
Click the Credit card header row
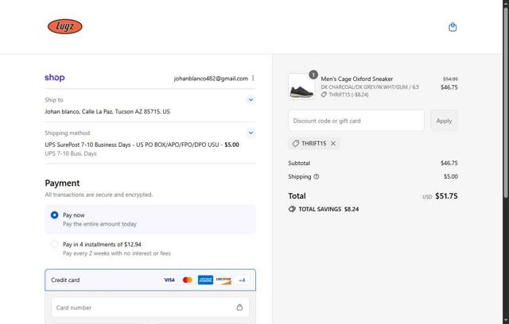coord(150,280)
